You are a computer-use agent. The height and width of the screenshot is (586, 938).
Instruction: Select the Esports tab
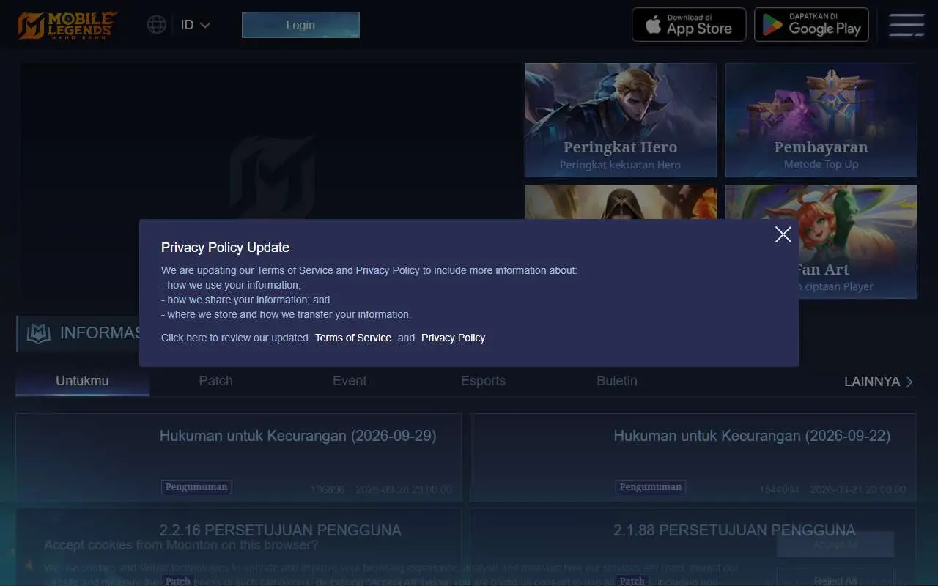tap(483, 381)
